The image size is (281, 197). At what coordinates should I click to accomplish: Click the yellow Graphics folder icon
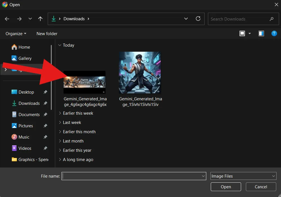[x=14, y=159]
